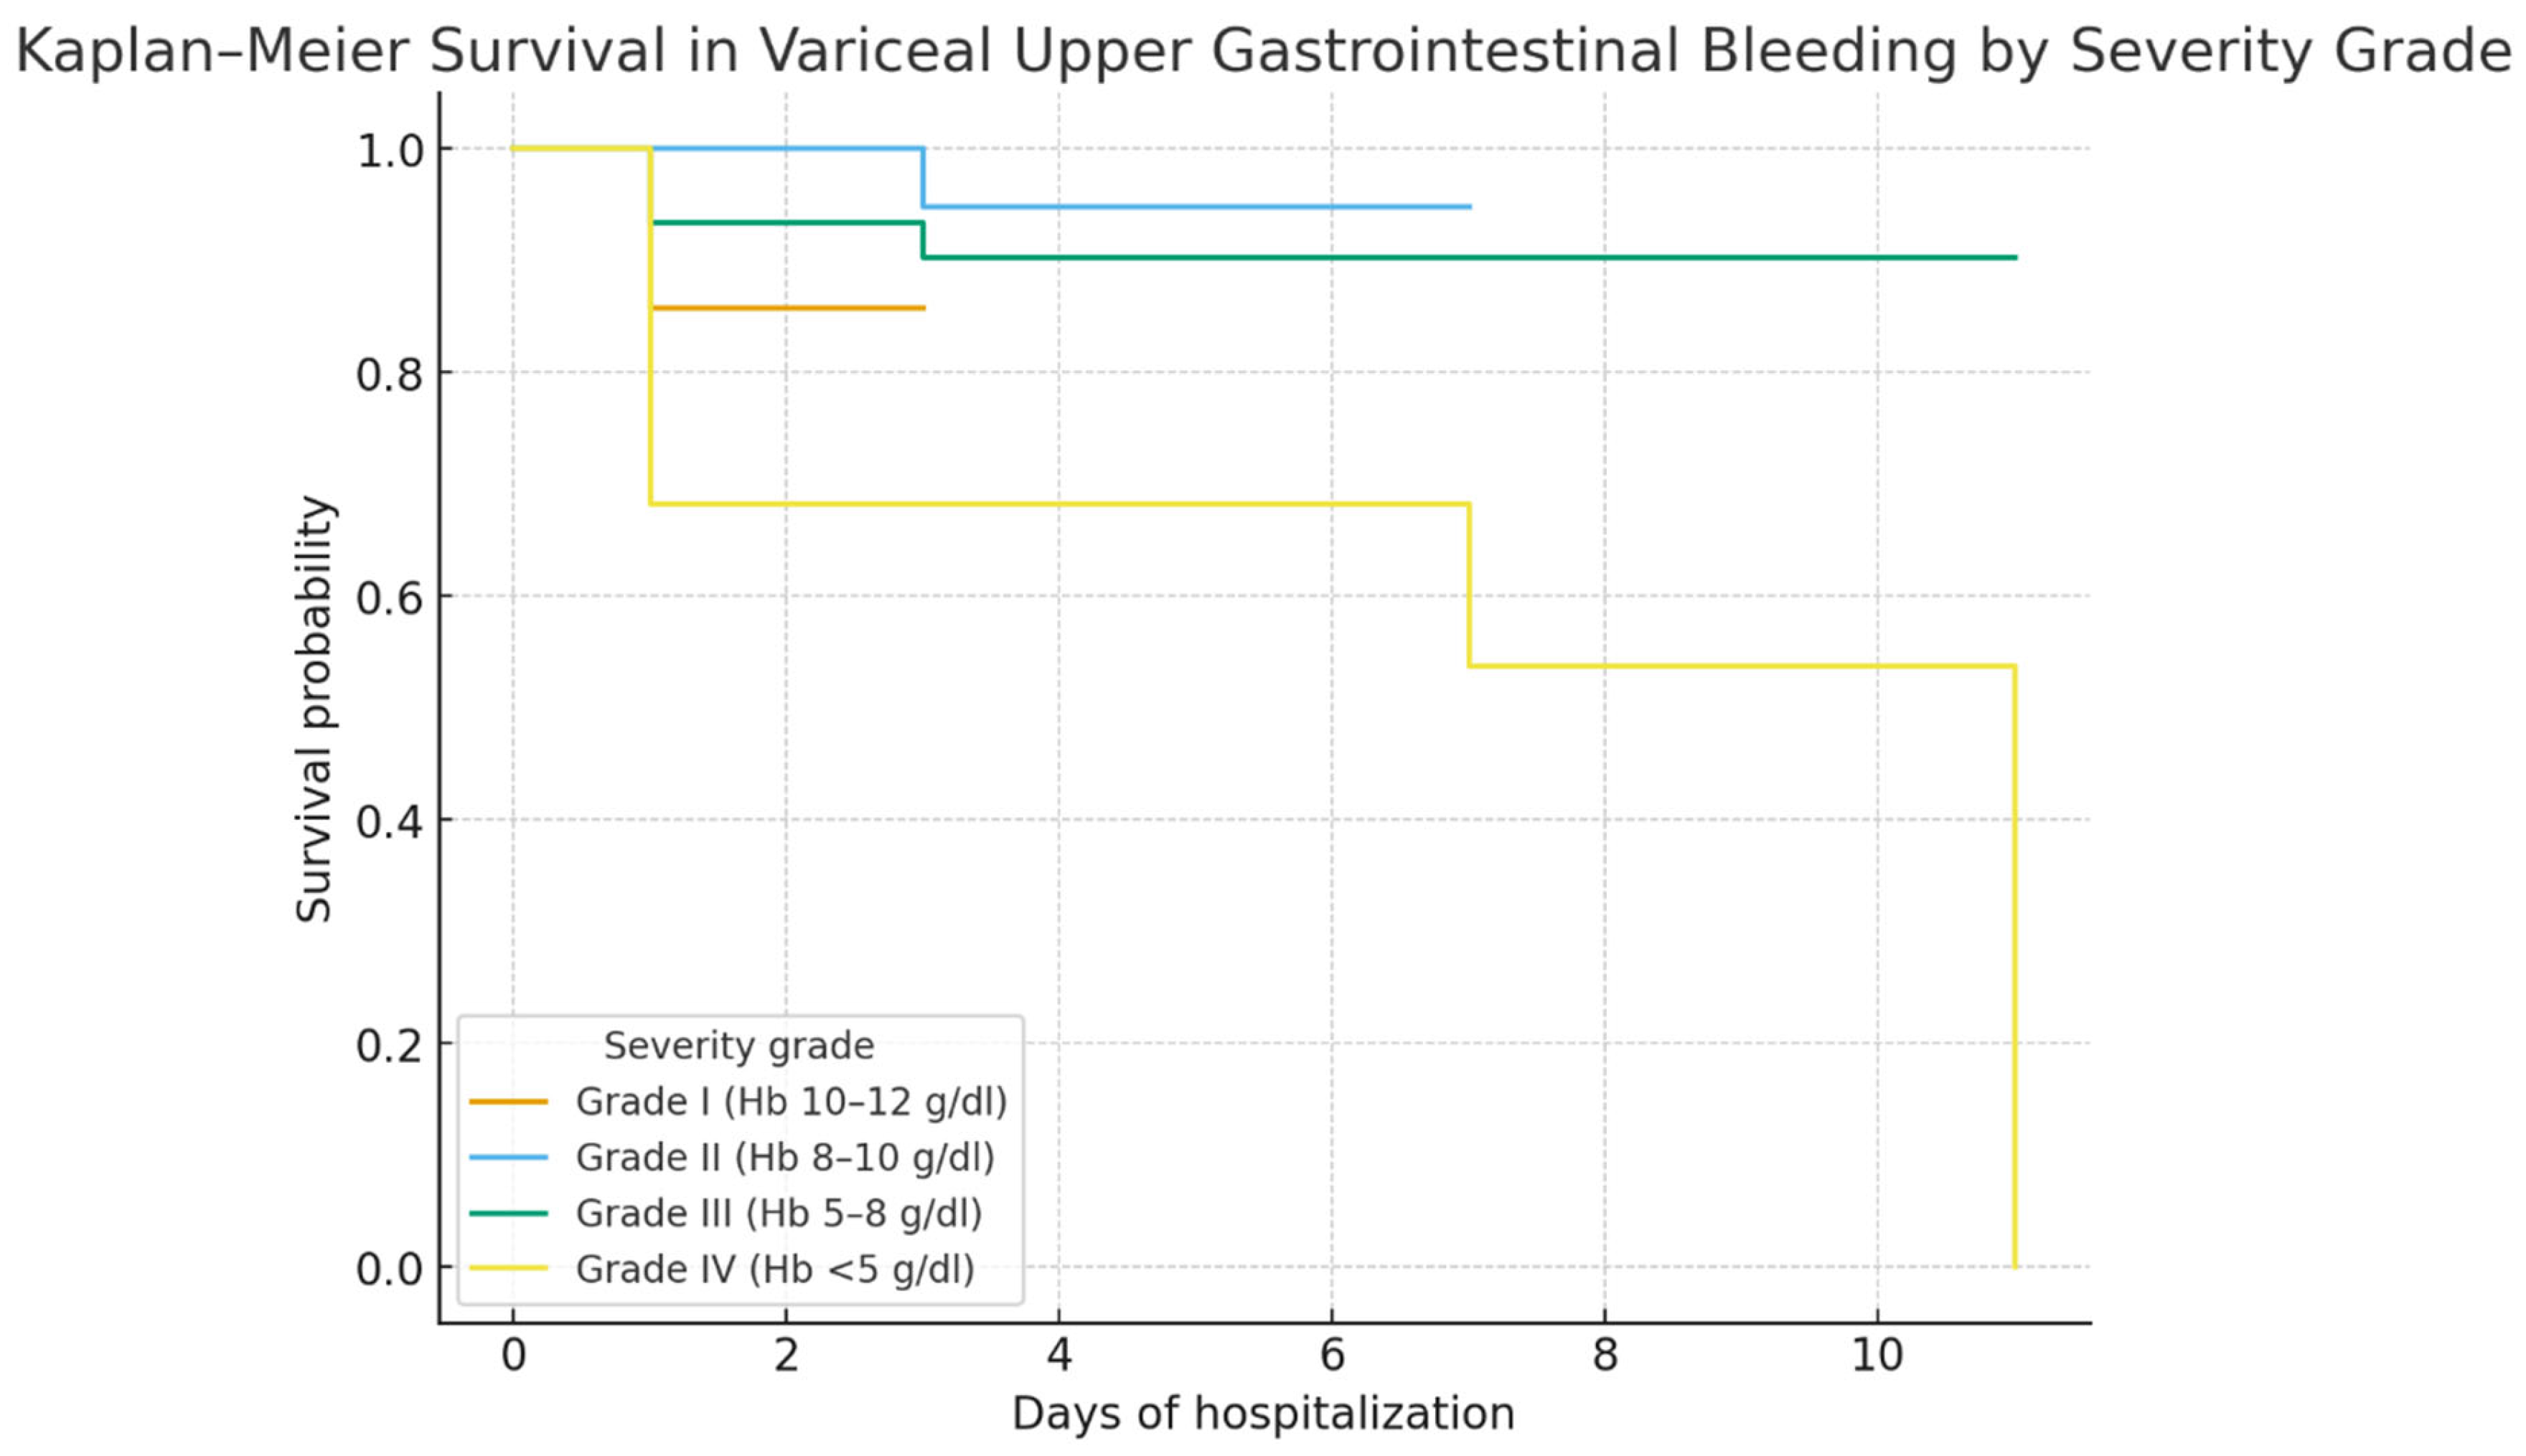2526x1456 pixels.
Task: Click the yellow Grade IV legend line swatch
Action: 508,1270
